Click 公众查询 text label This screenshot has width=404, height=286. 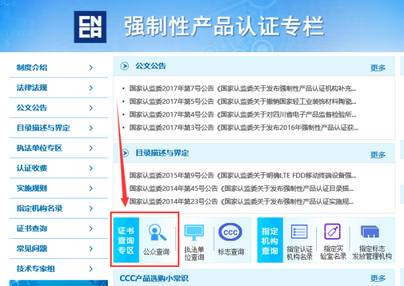tap(157, 251)
